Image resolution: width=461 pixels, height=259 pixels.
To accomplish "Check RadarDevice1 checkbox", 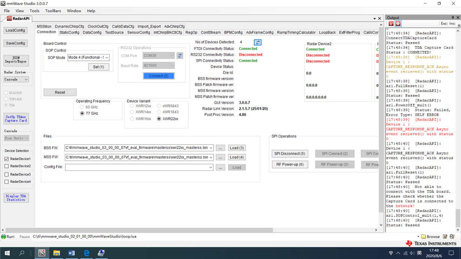I will (x=6, y=159).
